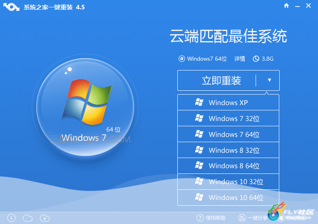Click the flag icon beside Windows 8 64位
This screenshot has height=224, width=318.
pos(199,165)
